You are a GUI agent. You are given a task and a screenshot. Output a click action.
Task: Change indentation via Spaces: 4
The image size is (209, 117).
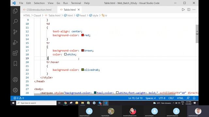click(x=151, y=98)
